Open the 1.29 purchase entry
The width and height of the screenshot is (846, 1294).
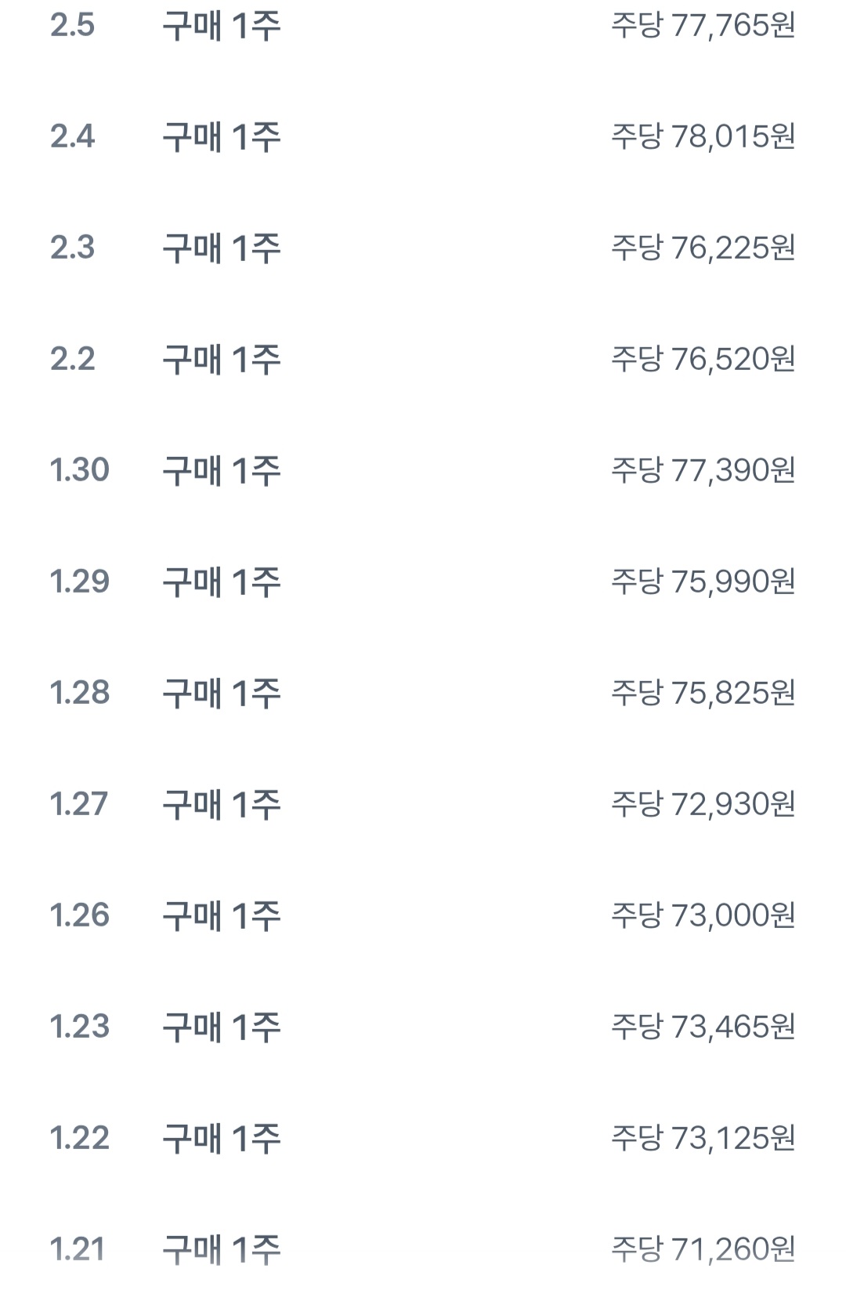coord(221,582)
